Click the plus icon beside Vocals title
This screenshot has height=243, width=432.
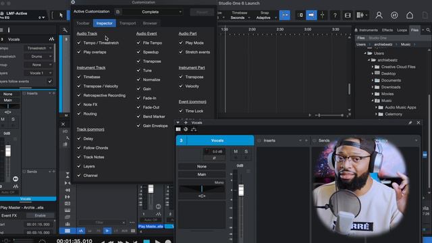click(186, 123)
